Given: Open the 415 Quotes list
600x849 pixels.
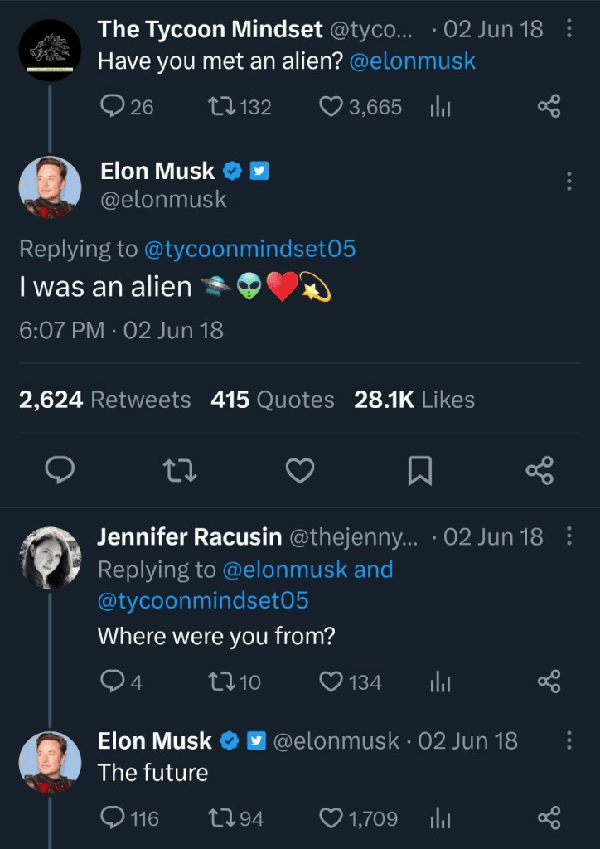Looking at the screenshot, I should pyautogui.click(x=272, y=400).
